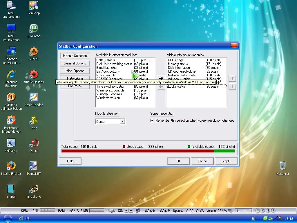Viewport: 297px width, 223px height.
Task: Select the WinSnap desktop icon
Action: click(34, 8)
